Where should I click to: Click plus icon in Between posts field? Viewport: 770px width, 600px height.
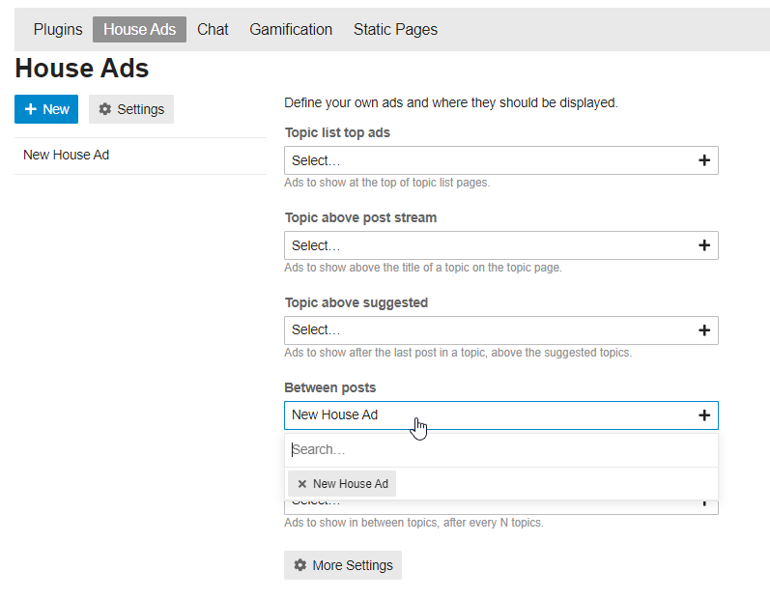tap(704, 415)
